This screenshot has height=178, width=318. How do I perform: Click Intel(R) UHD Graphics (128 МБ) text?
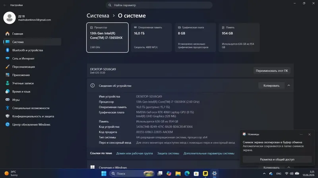(156, 116)
